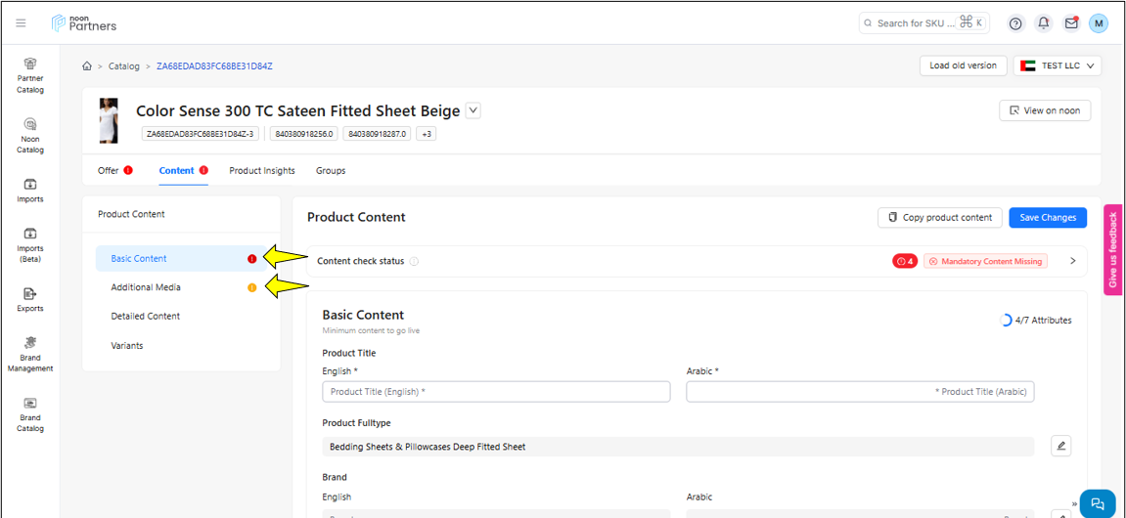Edit Product Fulltype with pencil icon
1126x518 pixels.
pyautogui.click(x=1061, y=447)
